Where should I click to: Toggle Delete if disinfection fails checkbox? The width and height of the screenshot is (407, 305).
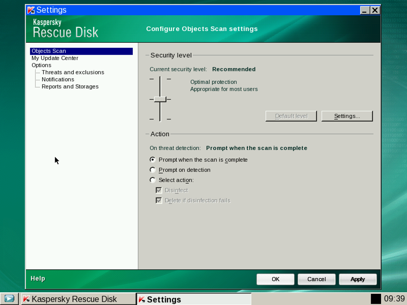click(x=159, y=201)
